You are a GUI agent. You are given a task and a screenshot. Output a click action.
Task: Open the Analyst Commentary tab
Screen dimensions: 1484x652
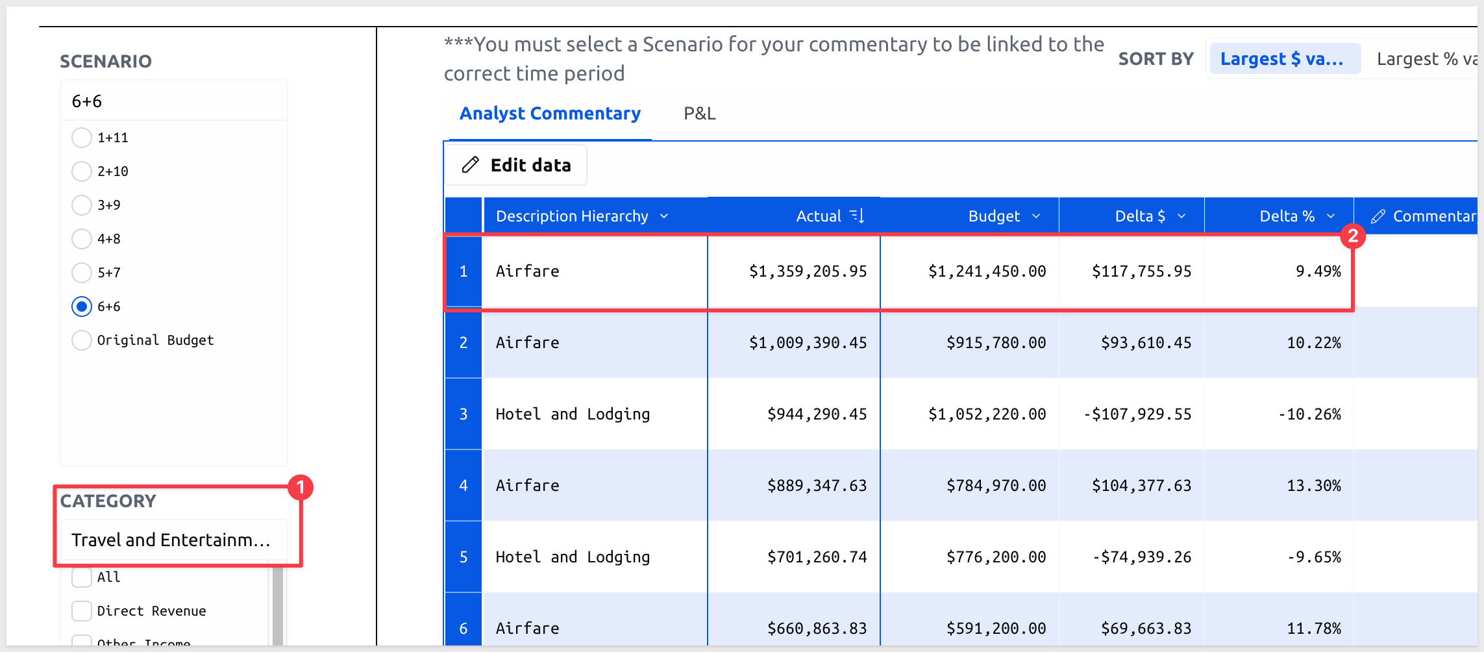click(x=550, y=114)
